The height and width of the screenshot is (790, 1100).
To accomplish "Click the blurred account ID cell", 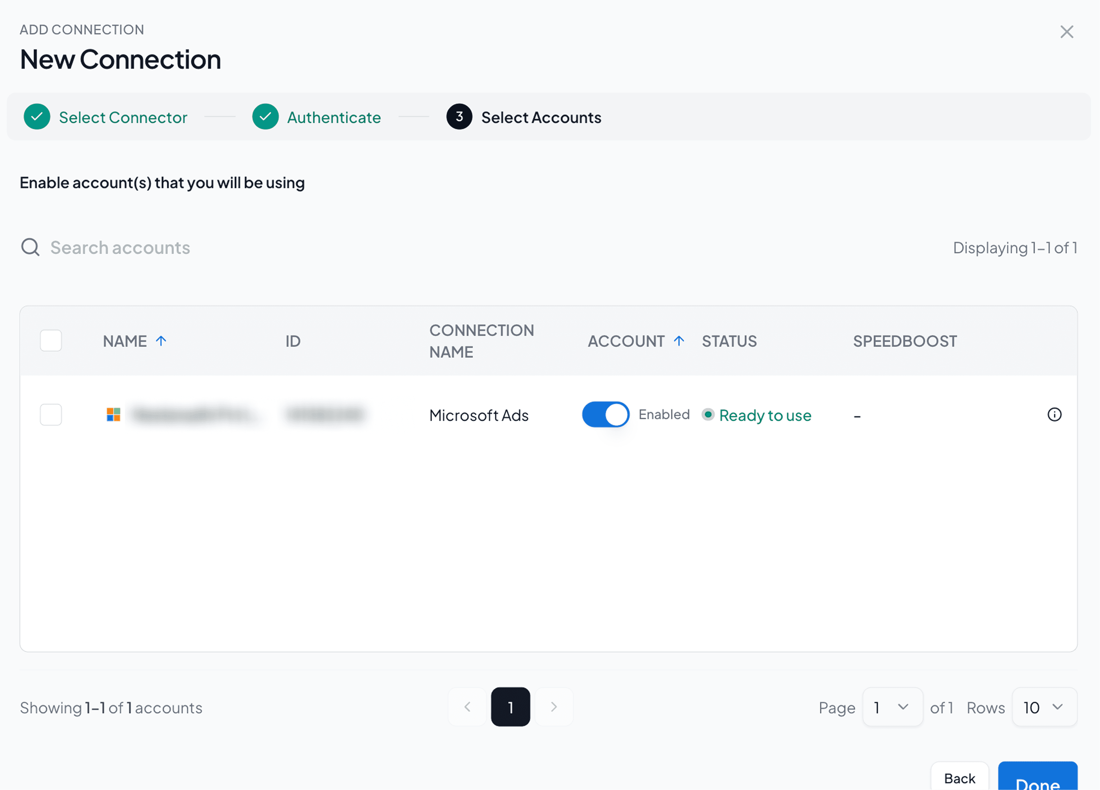I will pyautogui.click(x=325, y=415).
